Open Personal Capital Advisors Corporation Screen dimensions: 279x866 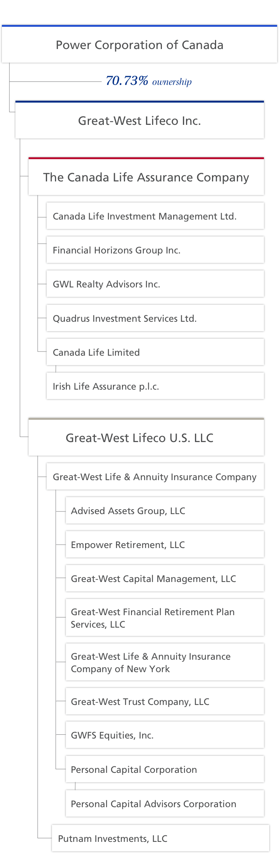point(165,803)
